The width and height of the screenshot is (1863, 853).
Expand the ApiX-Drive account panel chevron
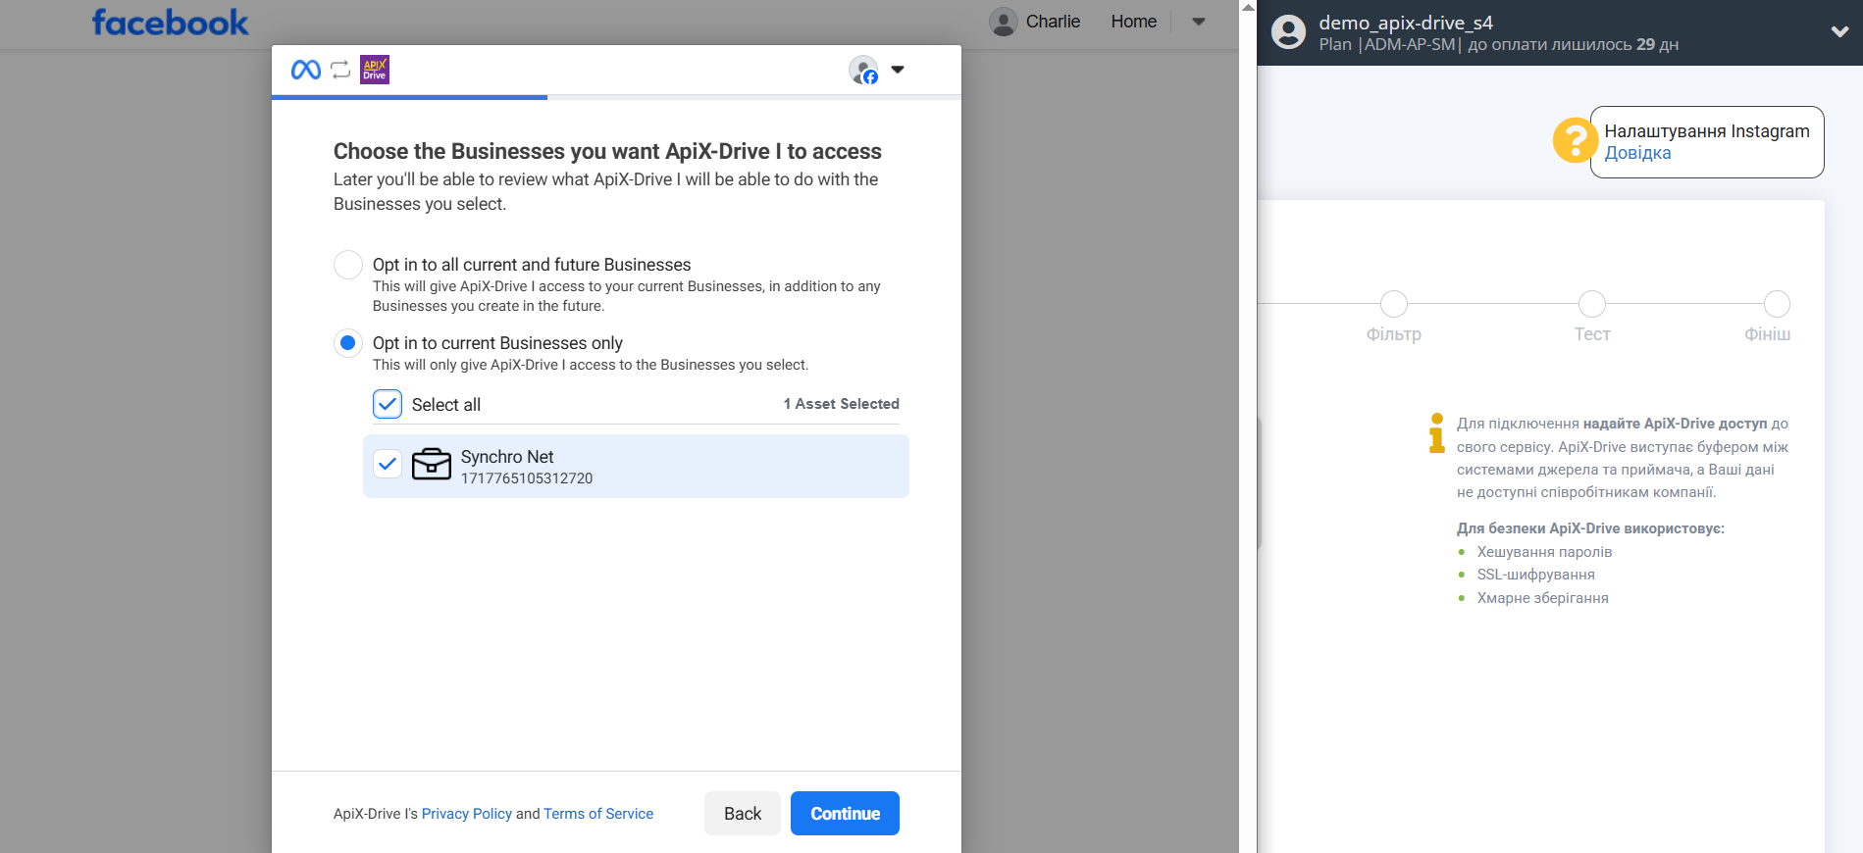click(1839, 31)
